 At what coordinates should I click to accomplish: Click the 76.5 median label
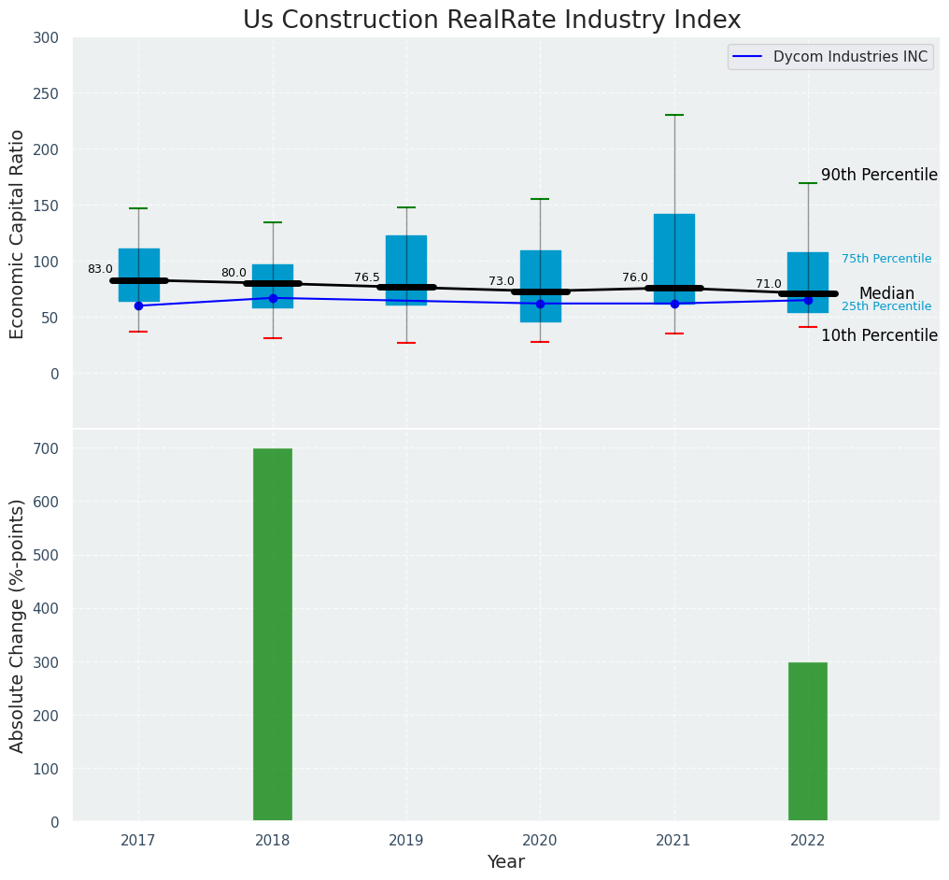(367, 277)
